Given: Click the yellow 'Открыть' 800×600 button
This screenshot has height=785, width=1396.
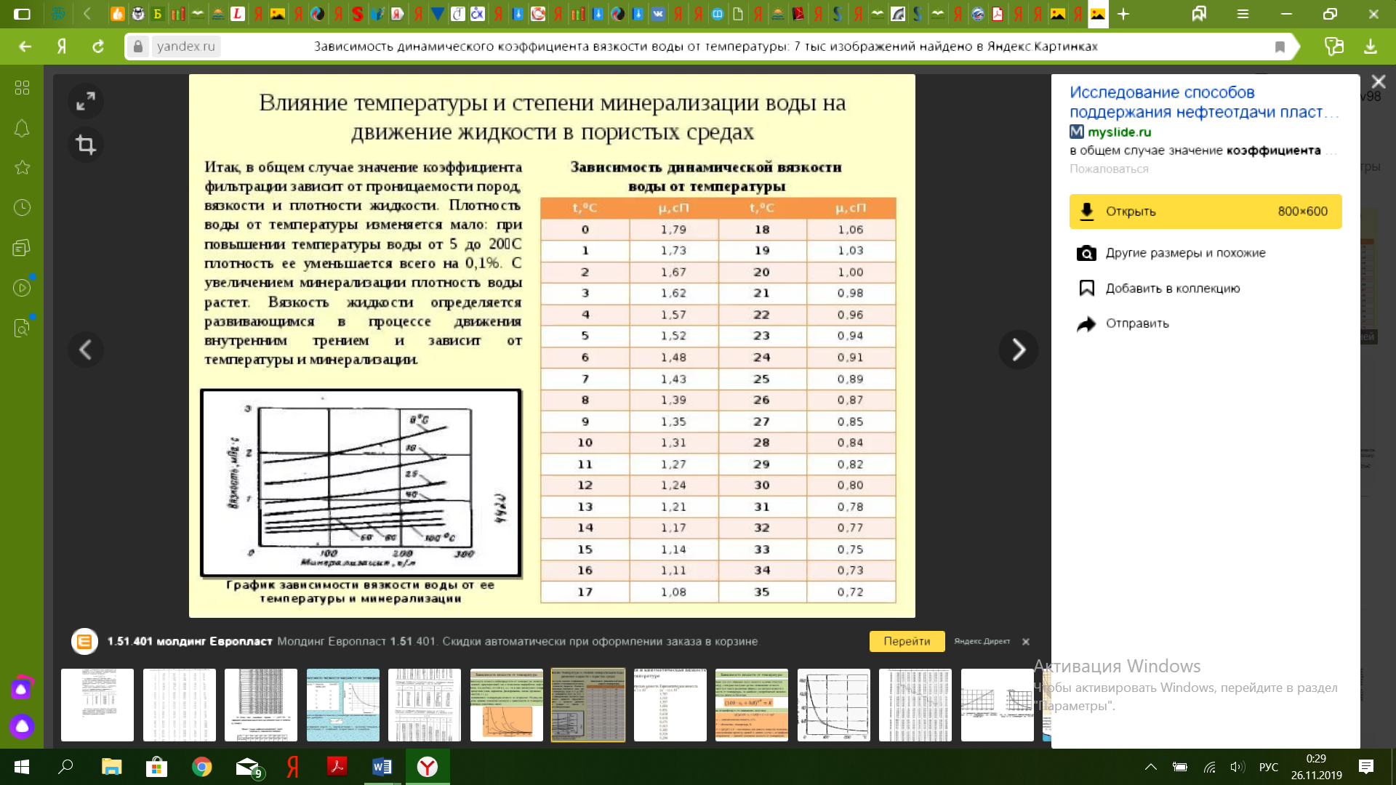Looking at the screenshot, I should (1205, 212).
